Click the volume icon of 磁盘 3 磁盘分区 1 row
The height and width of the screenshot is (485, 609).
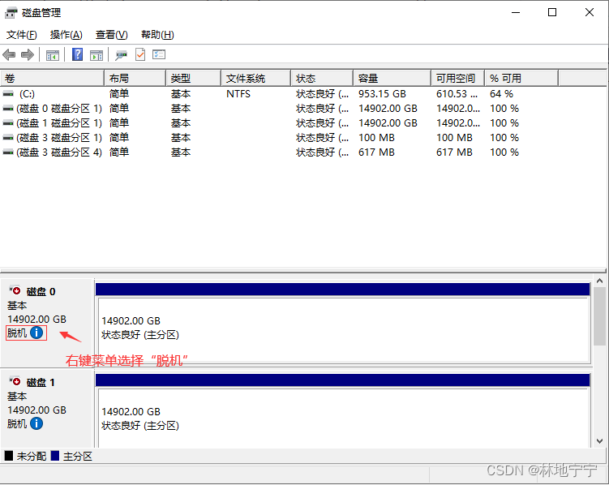(x=8, y=138)
